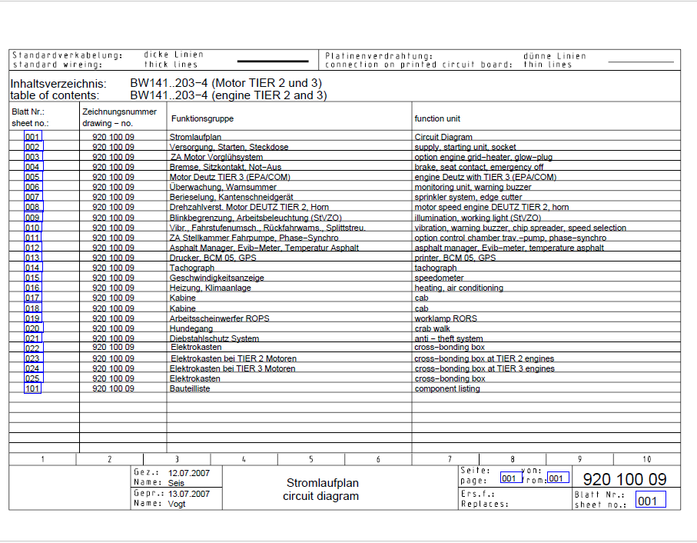
Task: Click the 'Zeichnungsnummer drawing – no.' column header
Action: pos(119,118)
